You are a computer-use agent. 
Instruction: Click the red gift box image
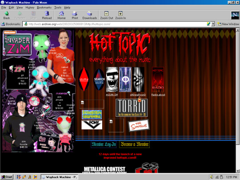[147, 168]
